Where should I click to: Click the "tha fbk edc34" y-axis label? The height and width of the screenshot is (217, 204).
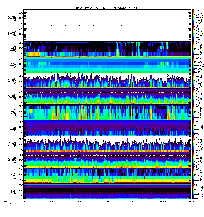pyautogui.click(x=13, y=49)
